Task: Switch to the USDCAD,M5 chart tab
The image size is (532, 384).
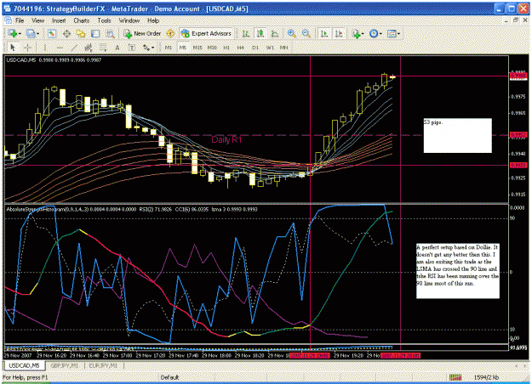Action: pyautogui.click(x=24, y=365)
